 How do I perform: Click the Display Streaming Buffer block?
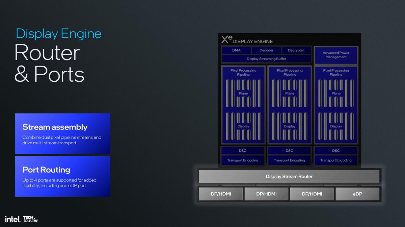[x=266, y=59]
